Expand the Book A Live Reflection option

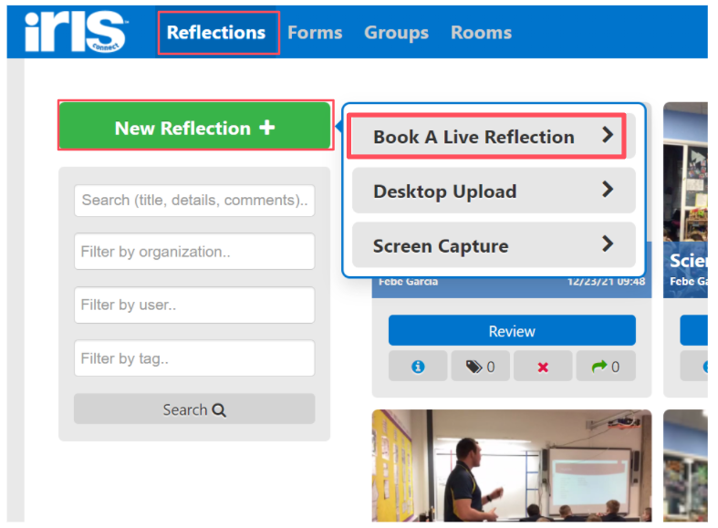[x=608, y=136]
